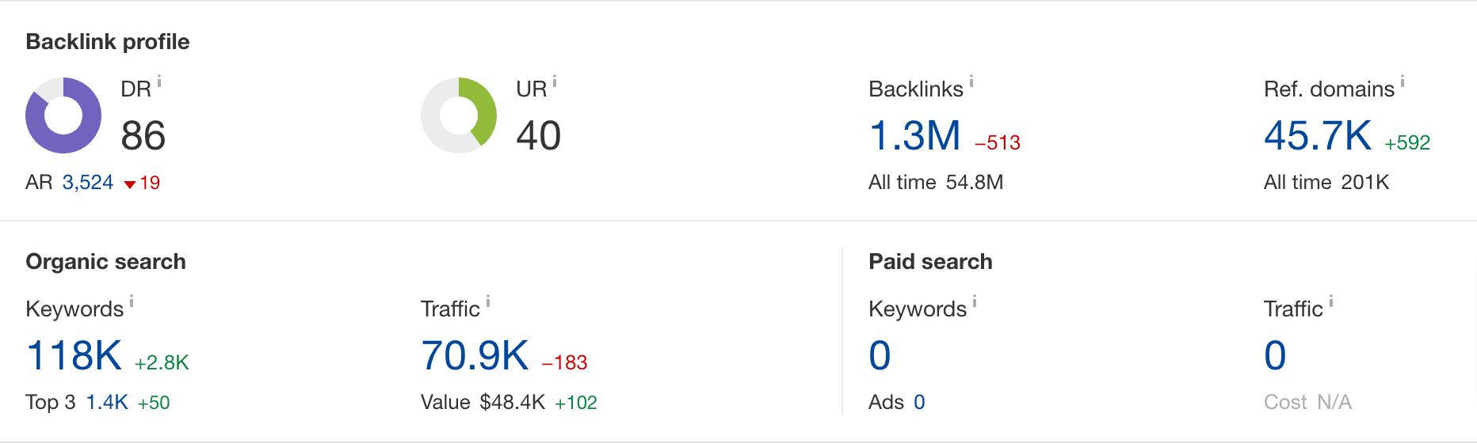Click the AR value 3,524
Screen dimensions: 1477x443
click(87, 183)
